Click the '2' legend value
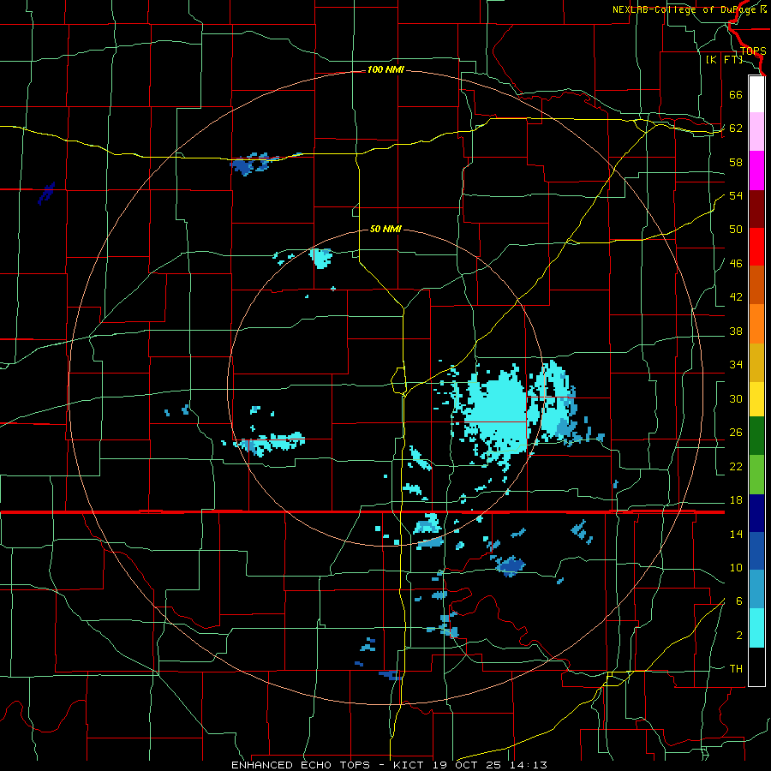This screenshot has width=771, height=771. [739, 636]
